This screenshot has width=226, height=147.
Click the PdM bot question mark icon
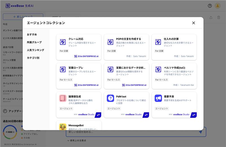[x=110, y=98]
